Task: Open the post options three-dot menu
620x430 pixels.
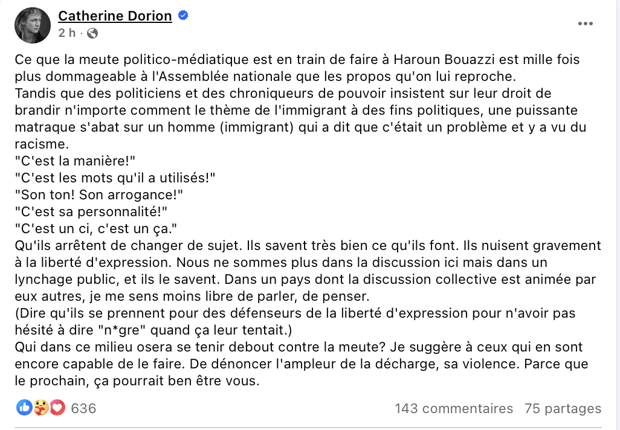Action: pyautogui.click(x=585, y=24)
